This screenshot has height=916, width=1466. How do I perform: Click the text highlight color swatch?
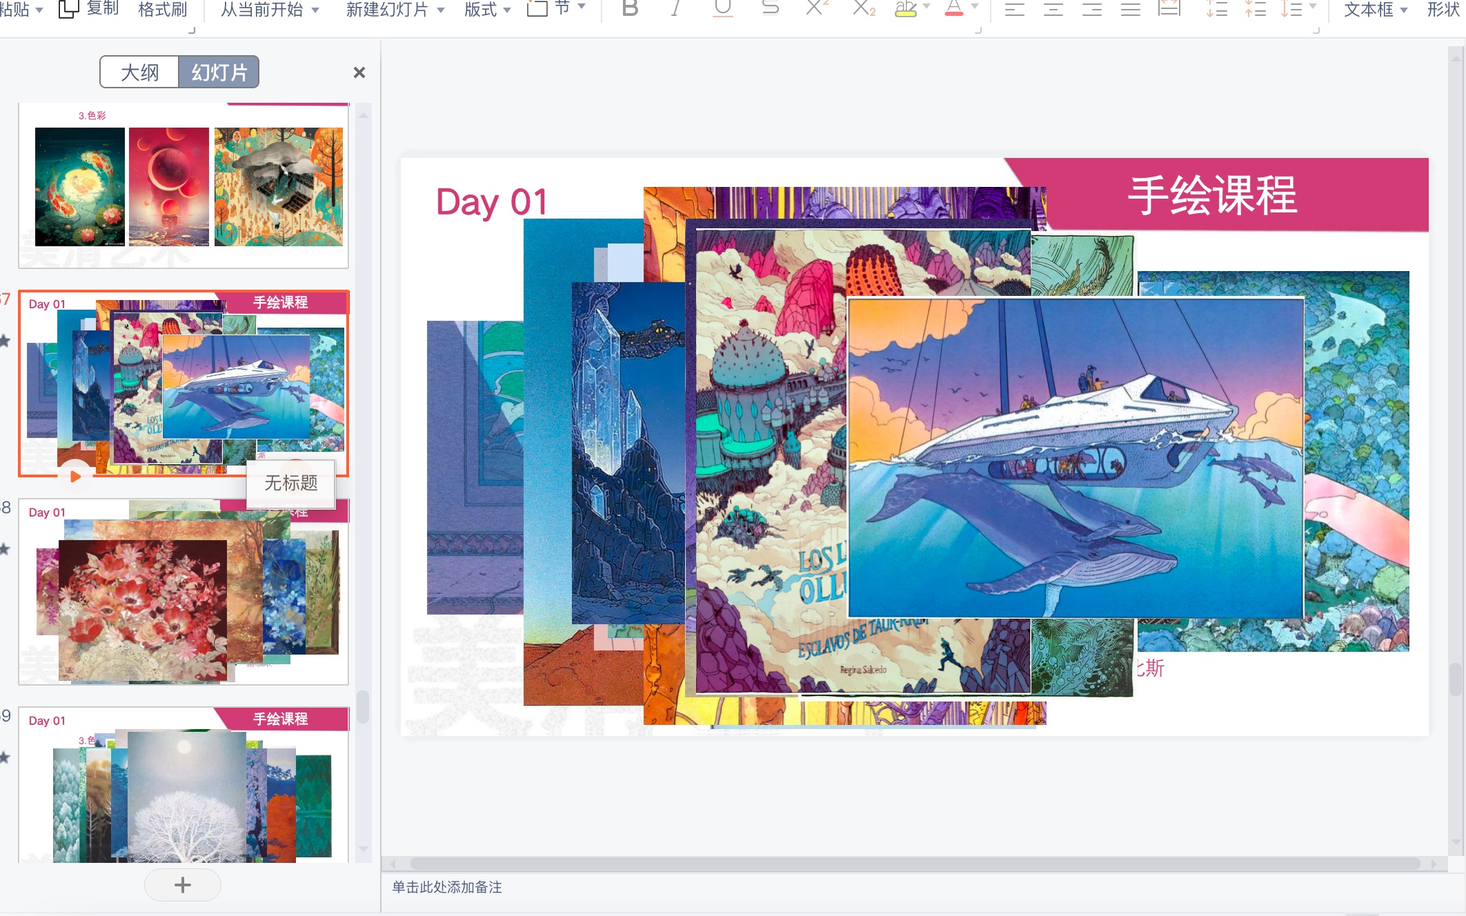pos(905,9)
